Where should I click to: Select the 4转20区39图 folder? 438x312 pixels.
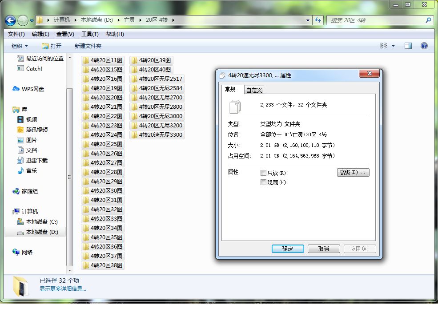click(151, 60)
